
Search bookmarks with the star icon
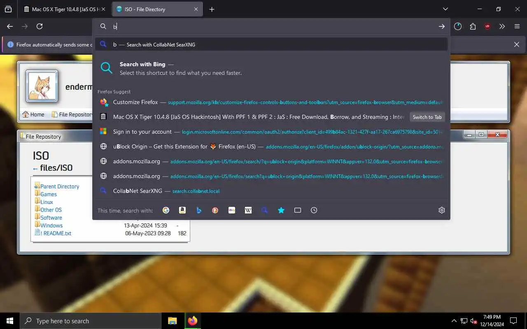click(281, 210)
